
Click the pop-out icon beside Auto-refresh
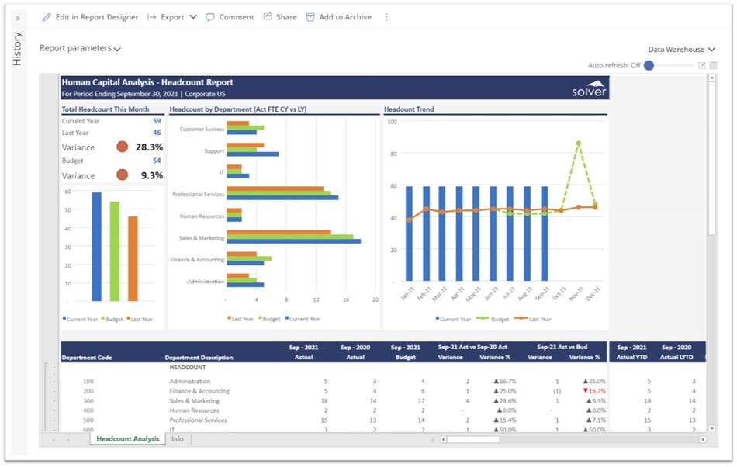702,66
